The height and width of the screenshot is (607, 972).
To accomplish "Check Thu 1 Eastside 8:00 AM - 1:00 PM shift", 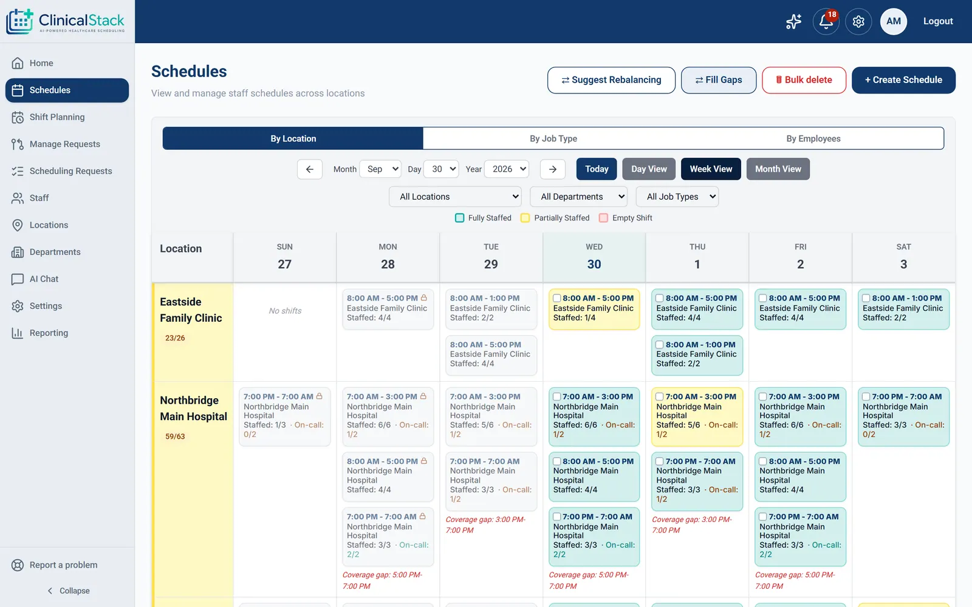I will (660, 344).
